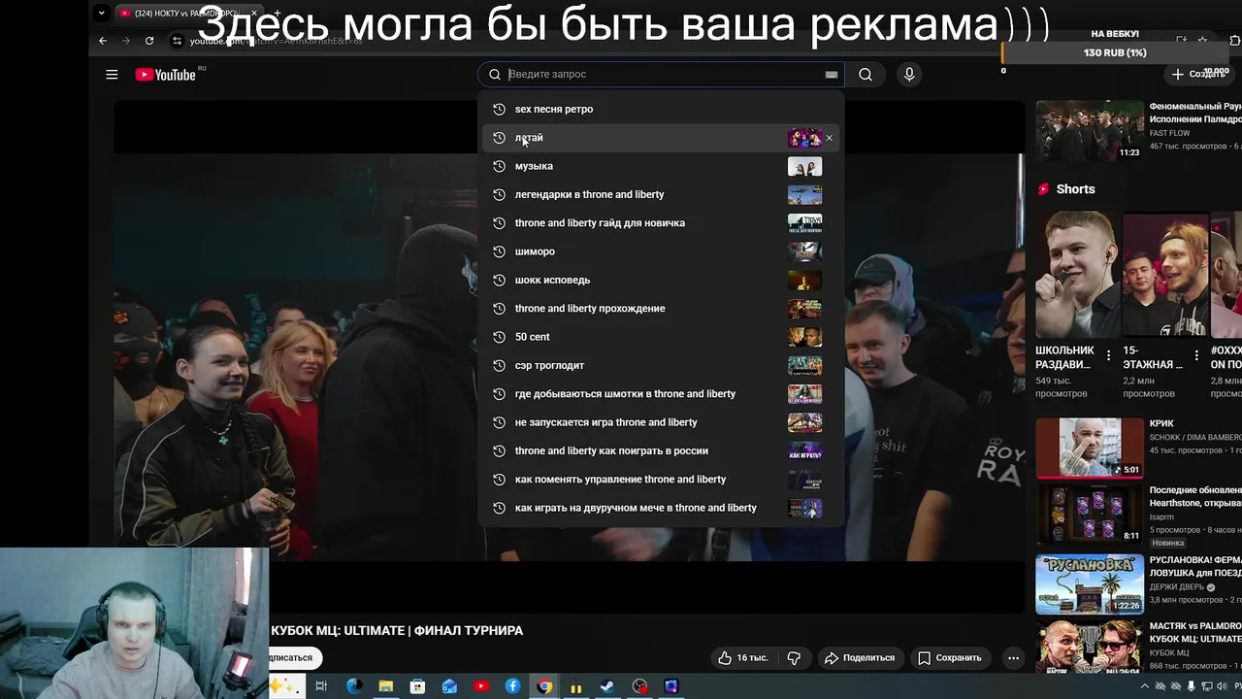This screenshot has height=699, width=1242.
Task: Like the video with thumbs-up 16 тыс.
Action: tap(742, 657)
